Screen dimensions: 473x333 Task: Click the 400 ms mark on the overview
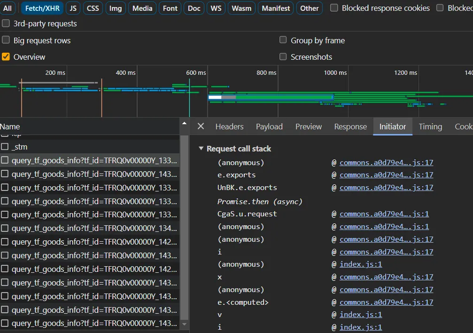coord(125,72)
